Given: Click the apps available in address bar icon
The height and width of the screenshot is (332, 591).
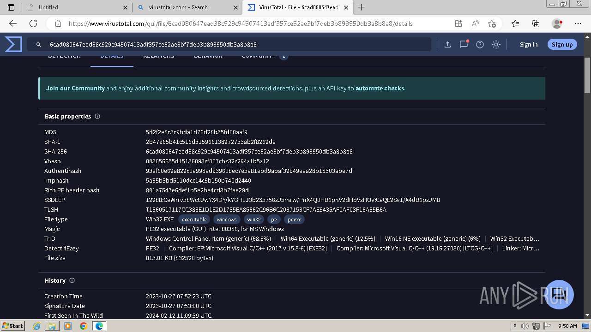Looking at the screenshot, I should (x=458, y=24).
